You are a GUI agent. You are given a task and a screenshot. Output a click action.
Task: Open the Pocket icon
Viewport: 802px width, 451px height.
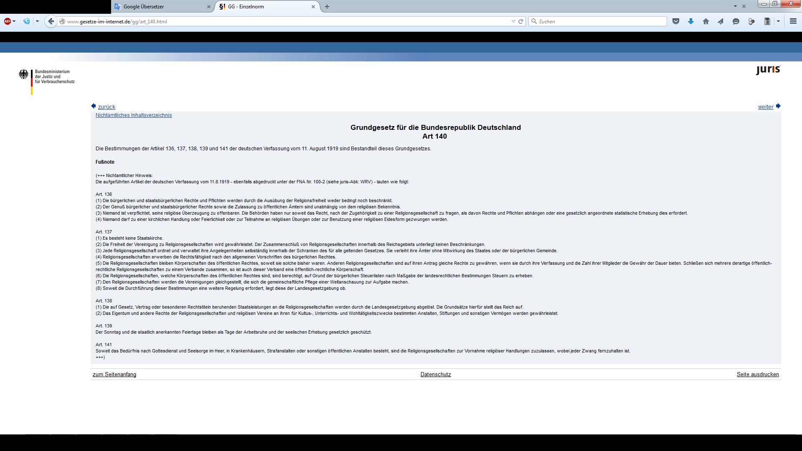tap(676, 21)
